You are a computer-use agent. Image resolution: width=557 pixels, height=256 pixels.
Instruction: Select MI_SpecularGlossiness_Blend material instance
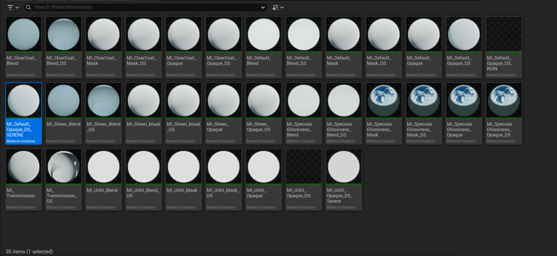[x=304, y=101]
